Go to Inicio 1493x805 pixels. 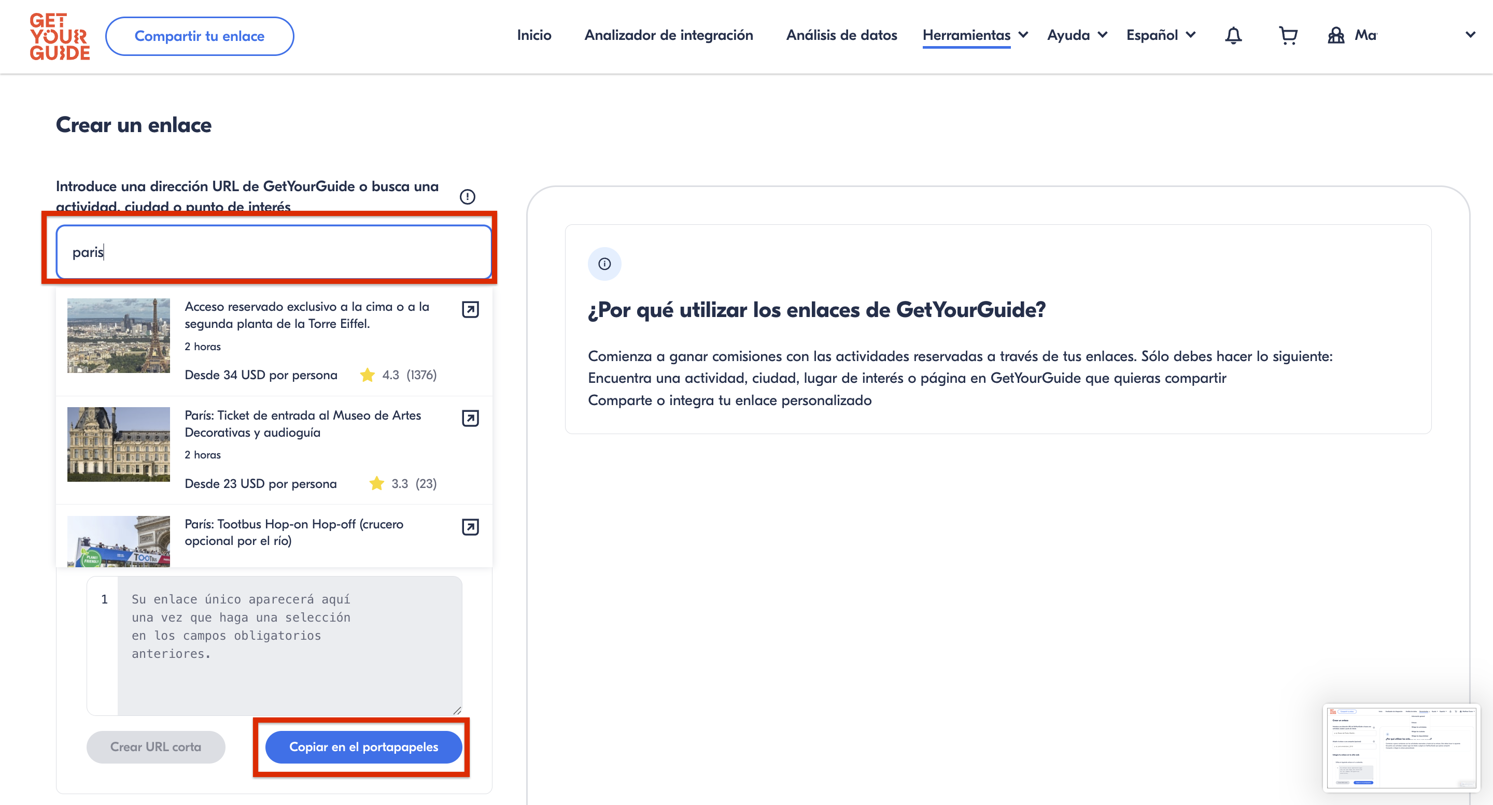tap(534, 35)
